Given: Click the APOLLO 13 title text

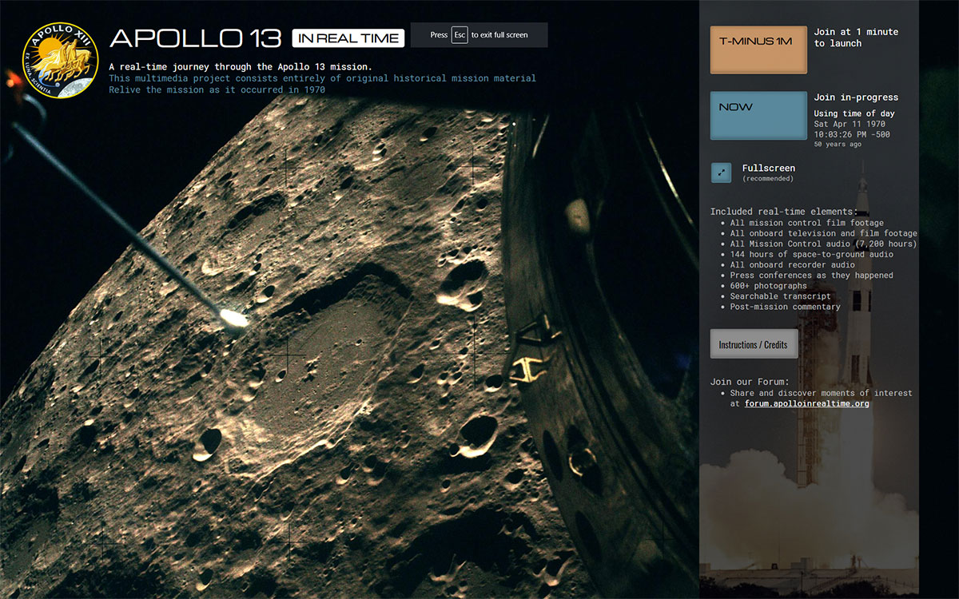Looking at the screenshot, I should (196, 38).
